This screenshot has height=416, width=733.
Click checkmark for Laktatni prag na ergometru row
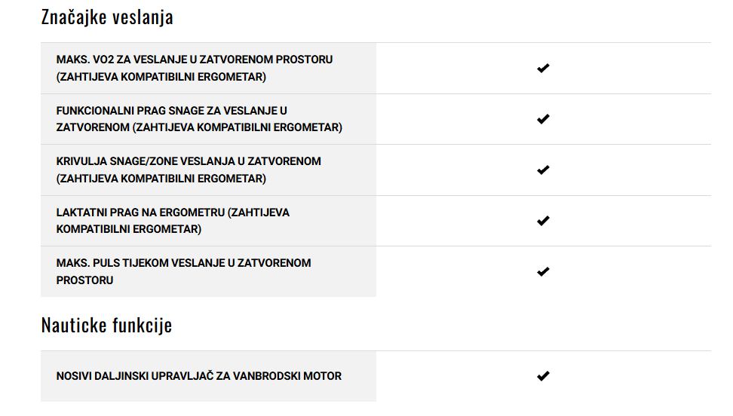pyautogui.click(x=543, y=221)
